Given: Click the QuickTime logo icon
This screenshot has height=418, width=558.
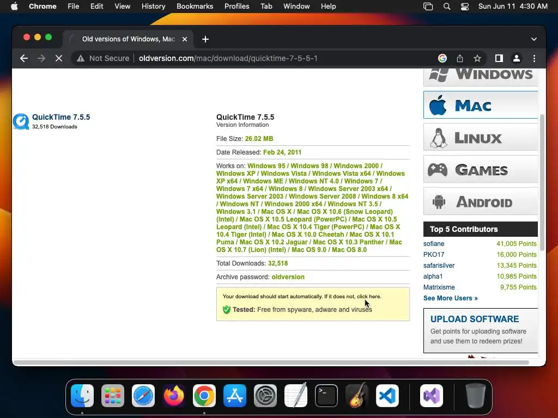Looking at the screenshot, I should tap(21, 121).
